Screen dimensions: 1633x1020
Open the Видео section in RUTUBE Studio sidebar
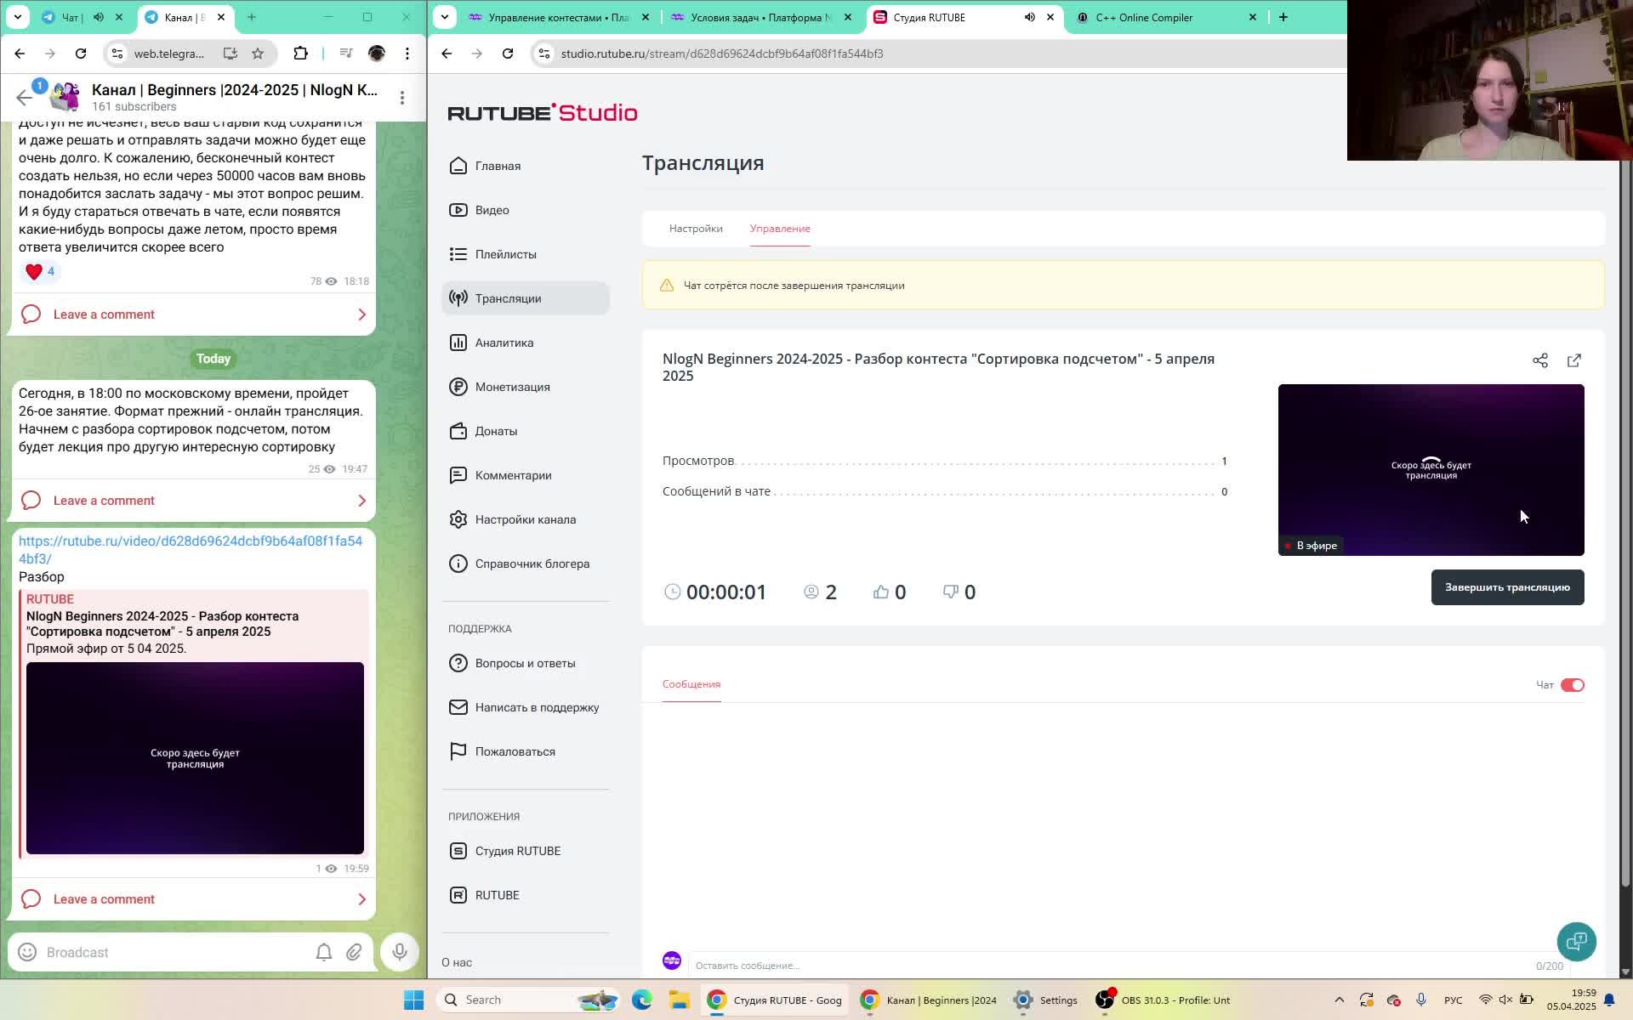pos(492,210)
